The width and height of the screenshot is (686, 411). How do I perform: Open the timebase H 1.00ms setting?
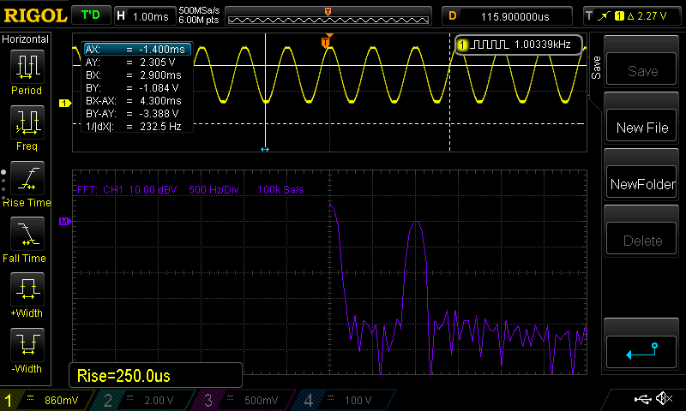pos(142,15)
